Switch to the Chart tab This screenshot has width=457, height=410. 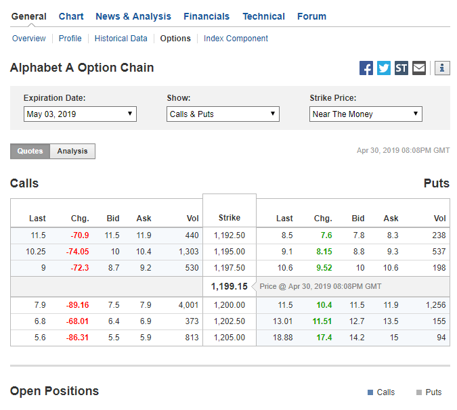[x=71, y=17]
